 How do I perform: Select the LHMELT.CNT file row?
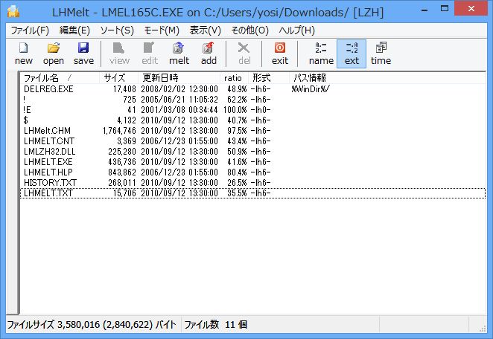(x=252, y=141)
